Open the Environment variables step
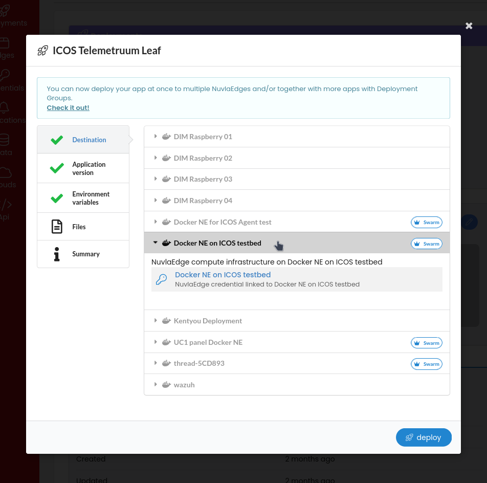Screen dimensions: 487x483 pos(83,198)
